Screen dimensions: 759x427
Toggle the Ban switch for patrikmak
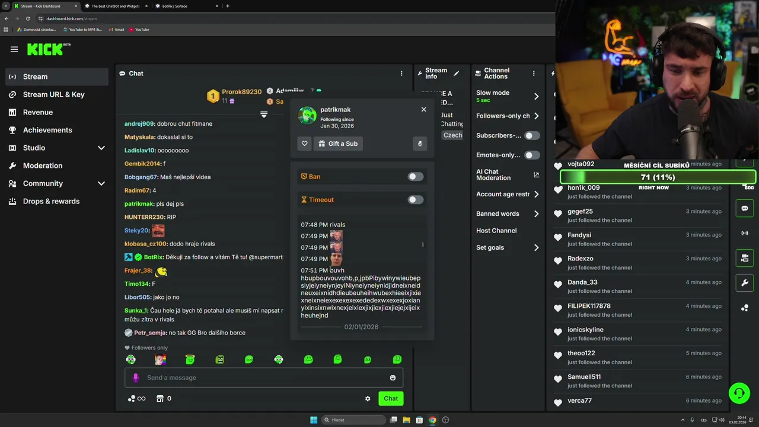pyautogui.click(x=416, y=177)
